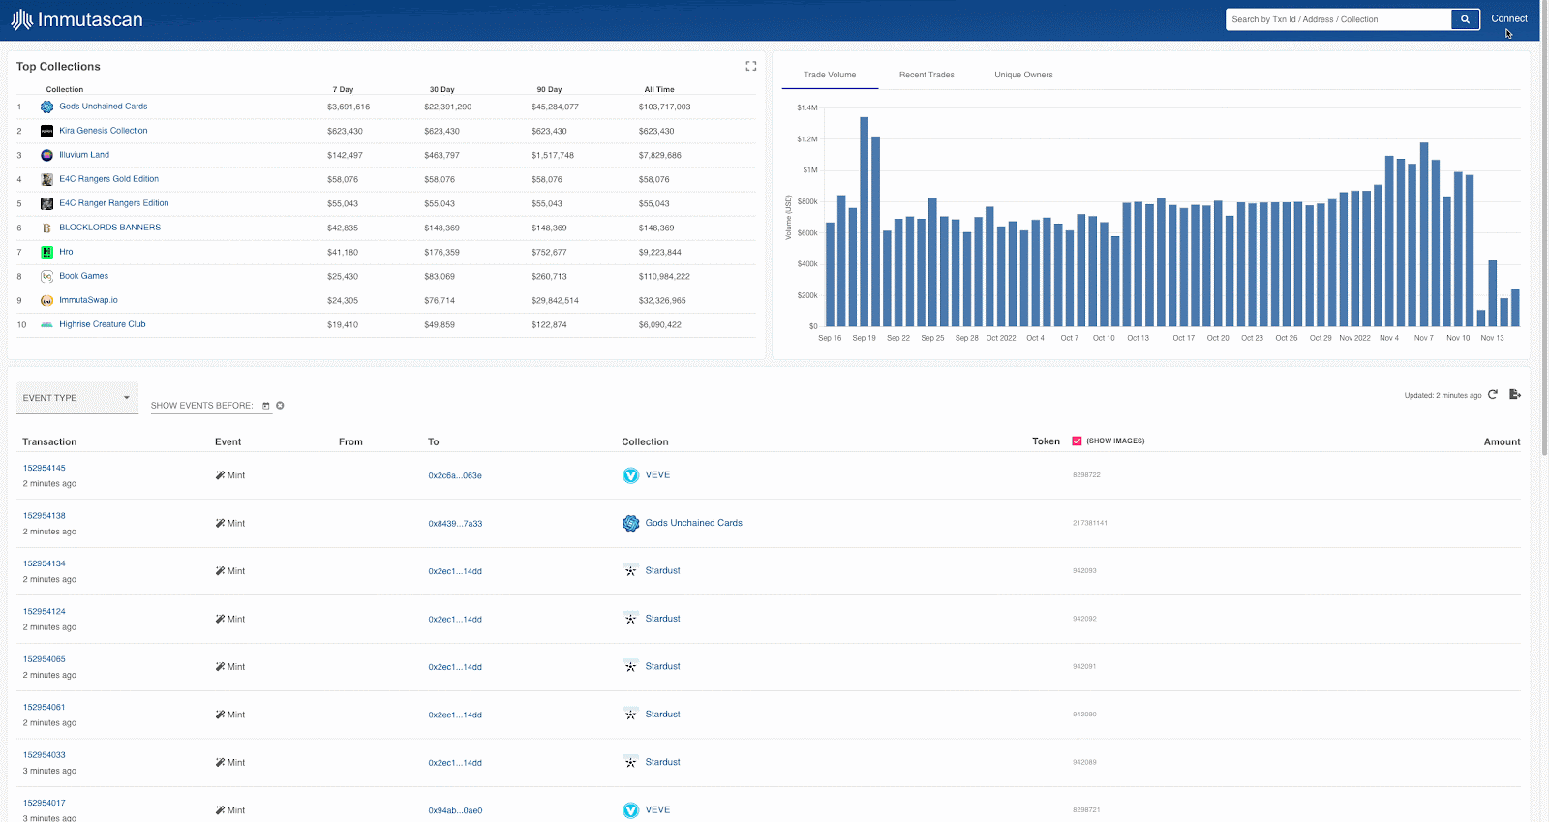Open the Gods Unchained Cards collection link
This screenshot has width=1549, height=822.
(104, 107)
